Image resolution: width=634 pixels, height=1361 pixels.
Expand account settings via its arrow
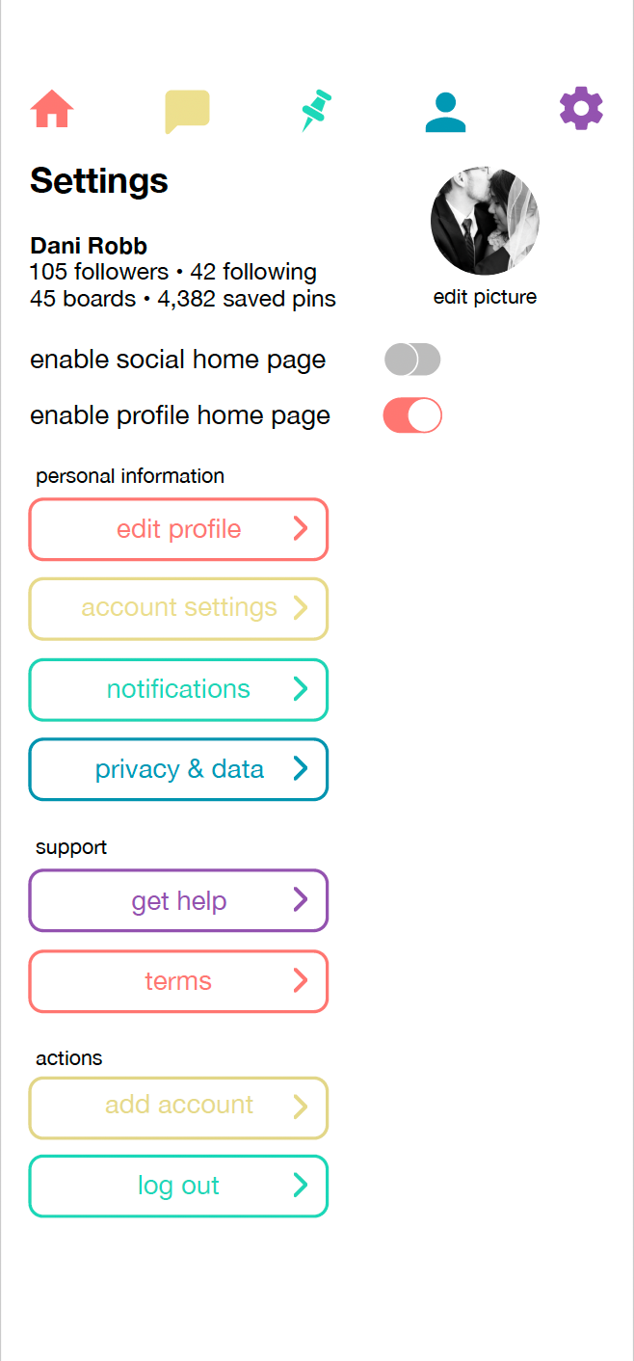[x=300, y=607]
